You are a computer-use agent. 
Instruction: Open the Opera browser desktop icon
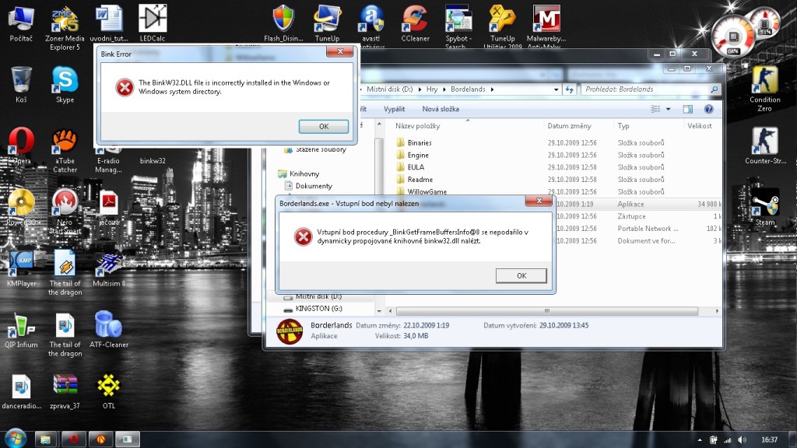pyautogui.click(x=21, y=146)
